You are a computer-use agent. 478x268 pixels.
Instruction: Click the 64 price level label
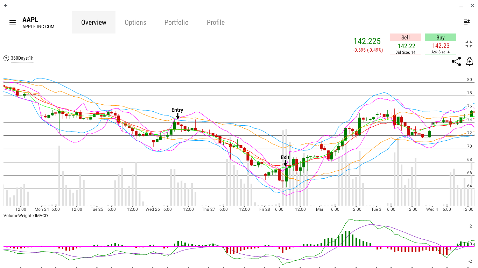click(470, 186)
